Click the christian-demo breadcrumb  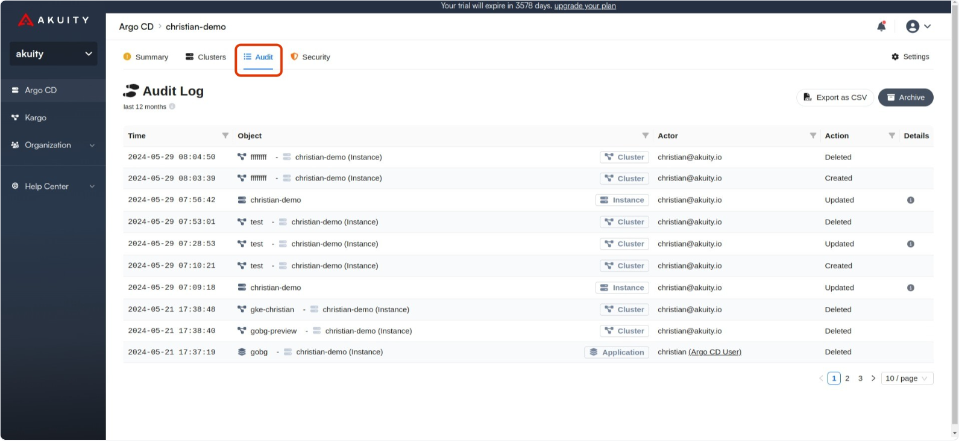[196, 27]
